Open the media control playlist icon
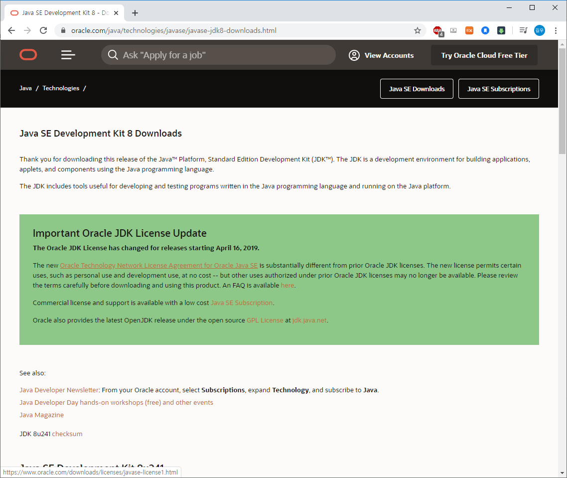 523,30
